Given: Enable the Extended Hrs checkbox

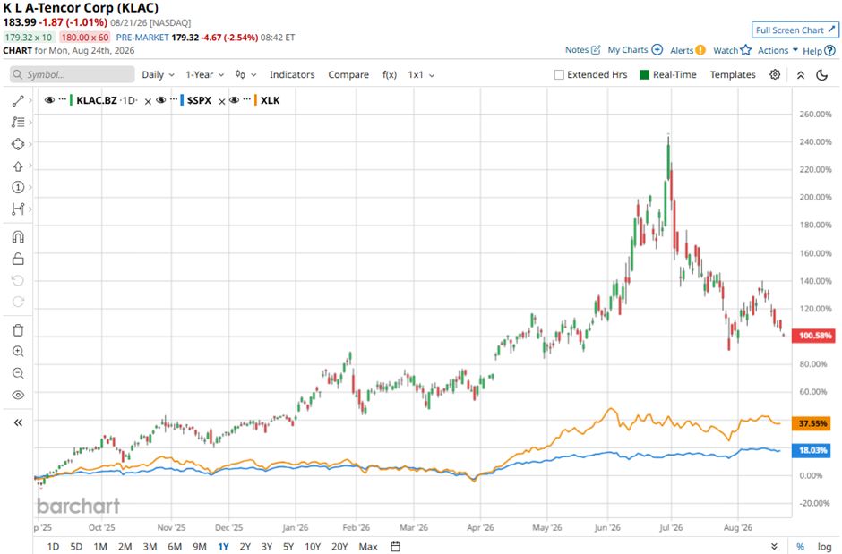Looking at the screenshot, I should coord(559,74).
